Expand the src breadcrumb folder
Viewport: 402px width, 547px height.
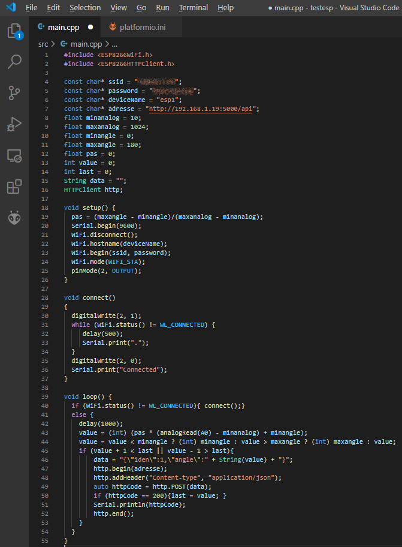coord(43,44)
